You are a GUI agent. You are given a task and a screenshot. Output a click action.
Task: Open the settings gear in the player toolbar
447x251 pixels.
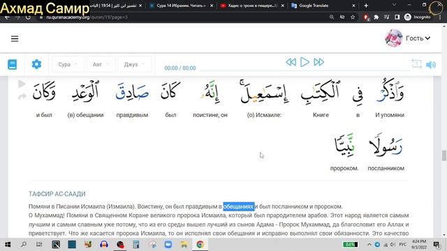(36, 64)
